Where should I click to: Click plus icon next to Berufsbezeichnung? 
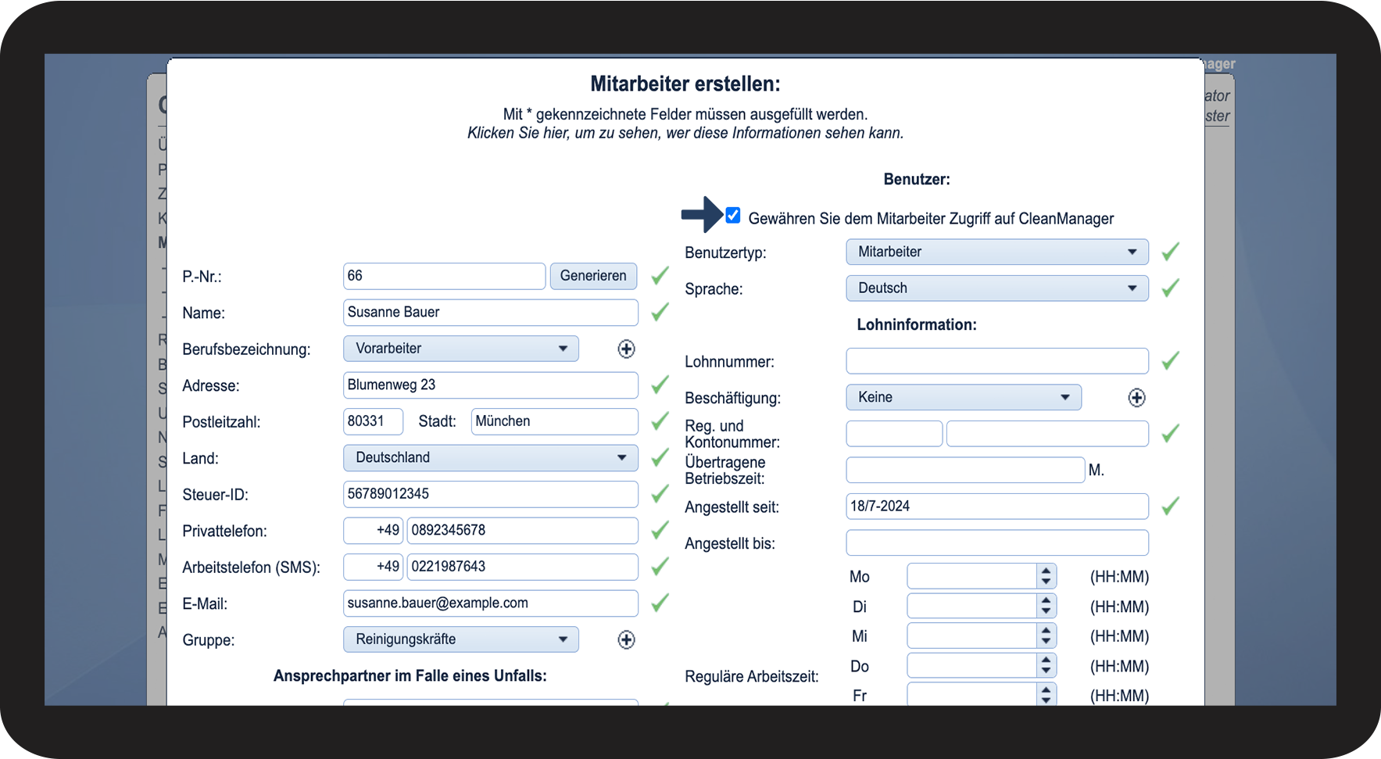[626, 349]
